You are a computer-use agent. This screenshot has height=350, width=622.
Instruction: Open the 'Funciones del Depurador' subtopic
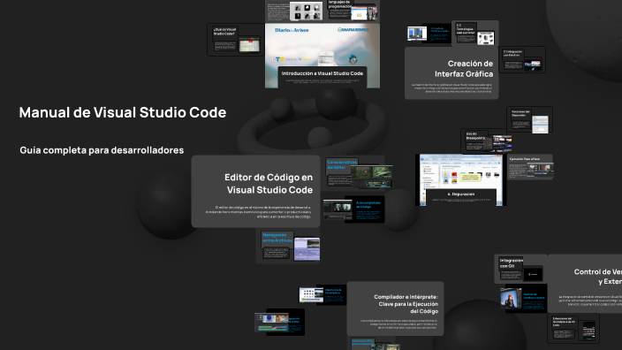tap(530, 120)
